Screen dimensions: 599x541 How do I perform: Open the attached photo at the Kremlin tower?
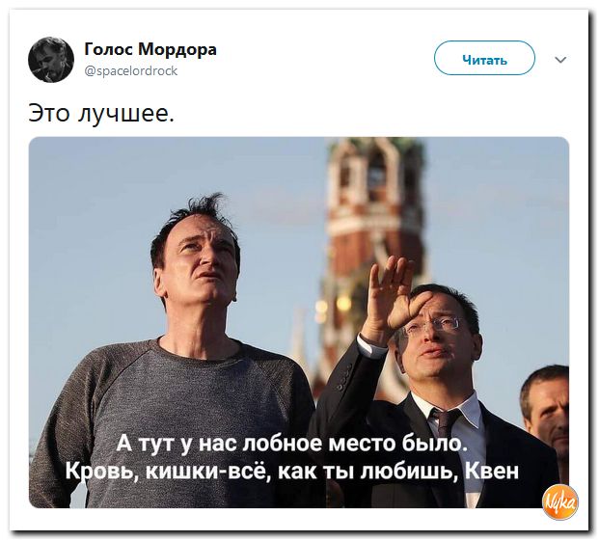pyautogui.click(x=299, y=322)
